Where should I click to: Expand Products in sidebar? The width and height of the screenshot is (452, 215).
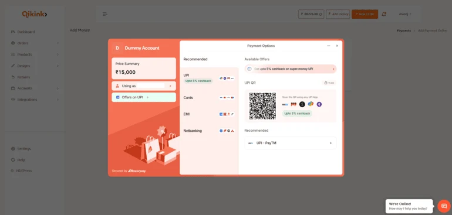coord(35,54)
